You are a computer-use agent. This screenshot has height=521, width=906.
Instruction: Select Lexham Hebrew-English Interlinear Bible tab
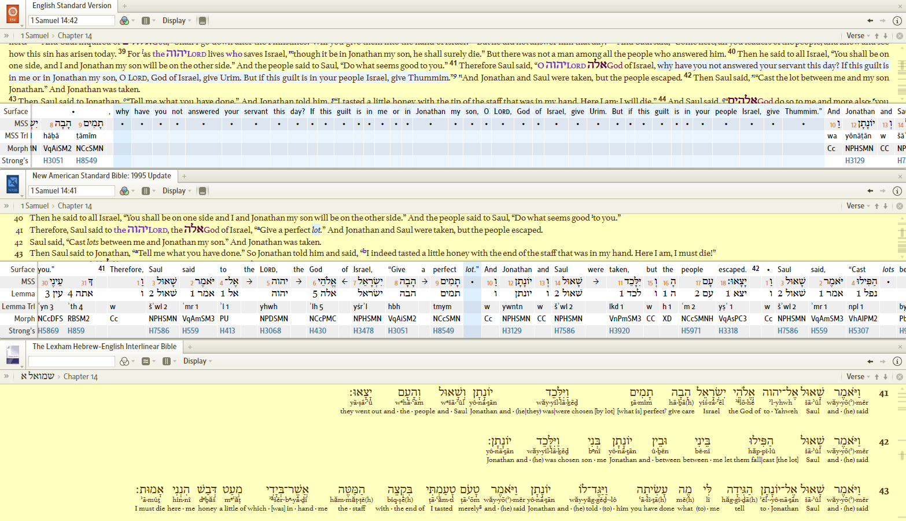click(x=105, y=346)
